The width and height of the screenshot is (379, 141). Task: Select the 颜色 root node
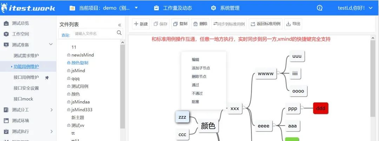[x=208, y=126]
